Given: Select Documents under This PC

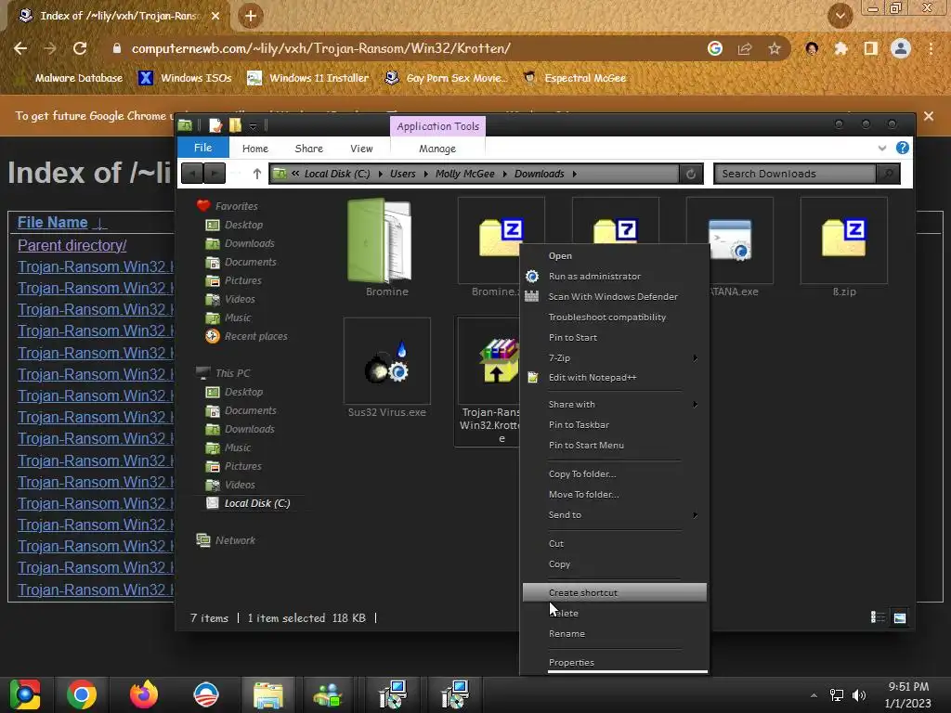Looking at the screenshot, I should pyautogui.click(x=241, y=410).
